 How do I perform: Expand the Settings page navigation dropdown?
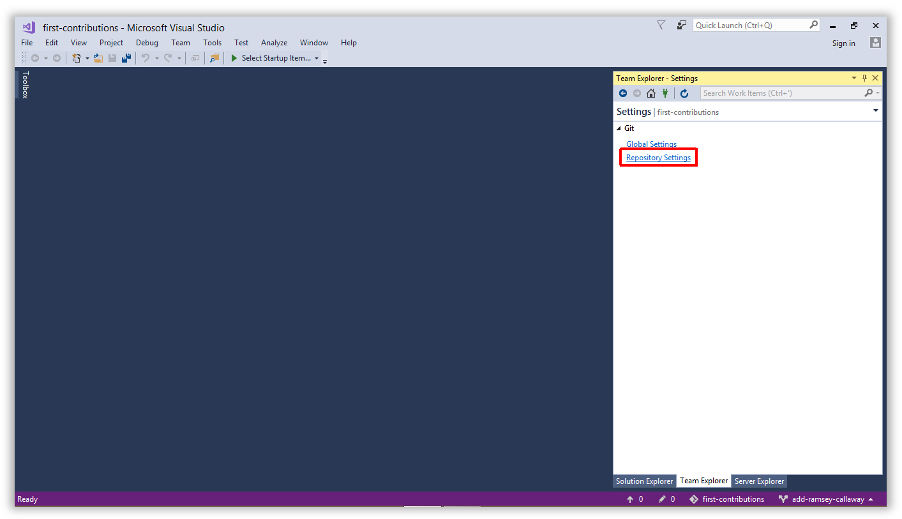pyautogui.click(x=876, y=110)
